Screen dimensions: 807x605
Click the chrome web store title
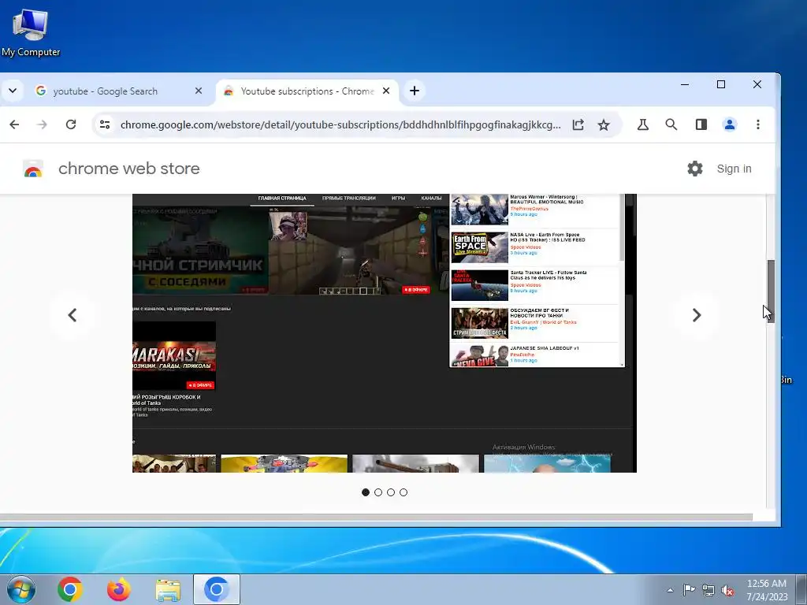pyautogui.click(x=129, y=169)
